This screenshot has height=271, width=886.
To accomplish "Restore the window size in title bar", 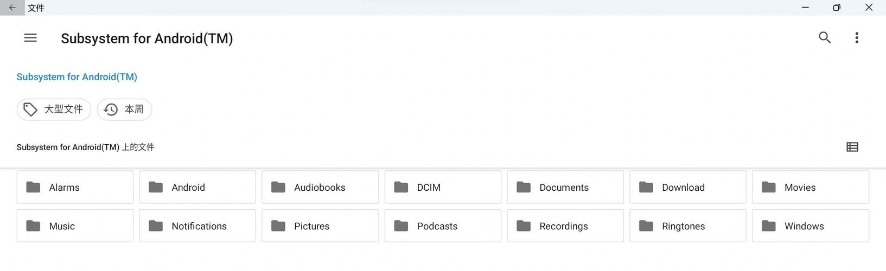I will pyautogui.click(x=837, y=8).
